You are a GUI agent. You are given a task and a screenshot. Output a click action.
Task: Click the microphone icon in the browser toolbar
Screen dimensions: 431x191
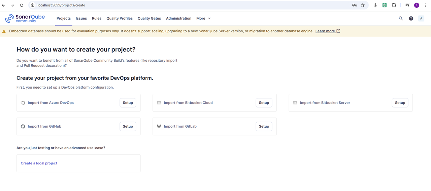(375, 5)
